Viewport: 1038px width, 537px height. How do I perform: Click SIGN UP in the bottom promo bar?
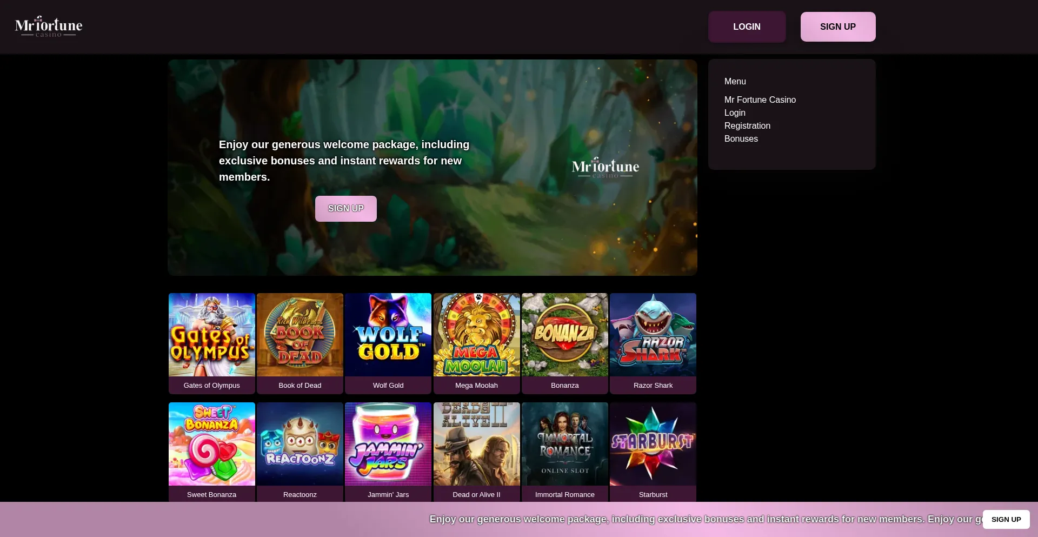(1006, 519)
